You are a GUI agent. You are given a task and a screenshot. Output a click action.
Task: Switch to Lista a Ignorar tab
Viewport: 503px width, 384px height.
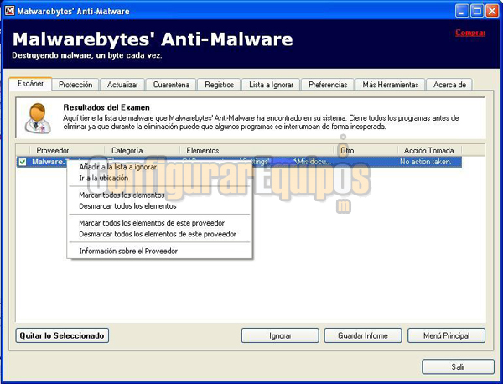[x=271, y=85]
